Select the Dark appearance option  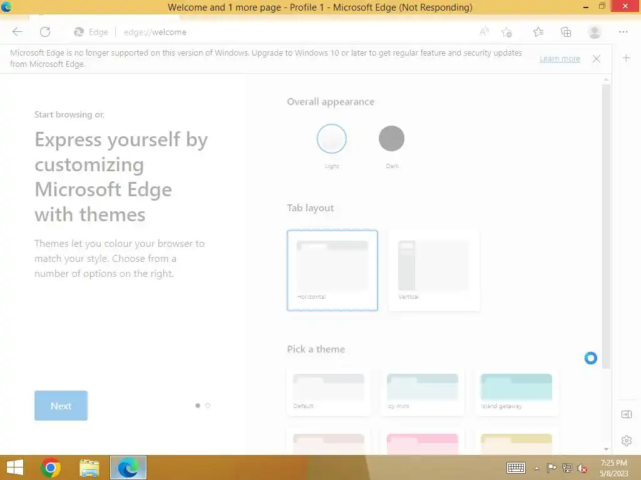point(392,138)
